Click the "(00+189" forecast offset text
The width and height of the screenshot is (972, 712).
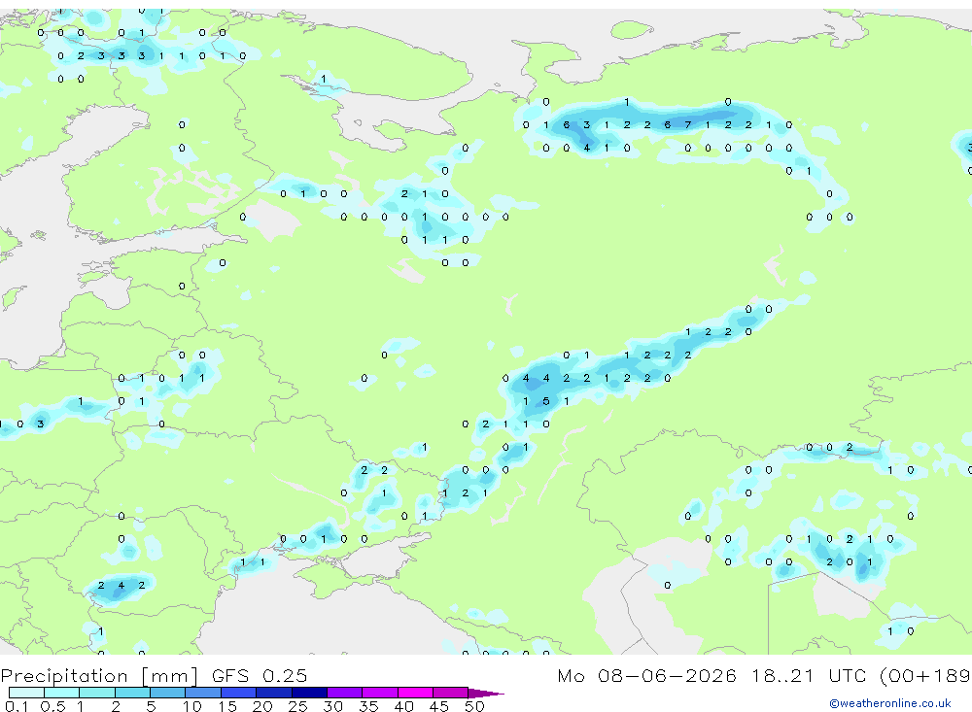pos(925,675)
